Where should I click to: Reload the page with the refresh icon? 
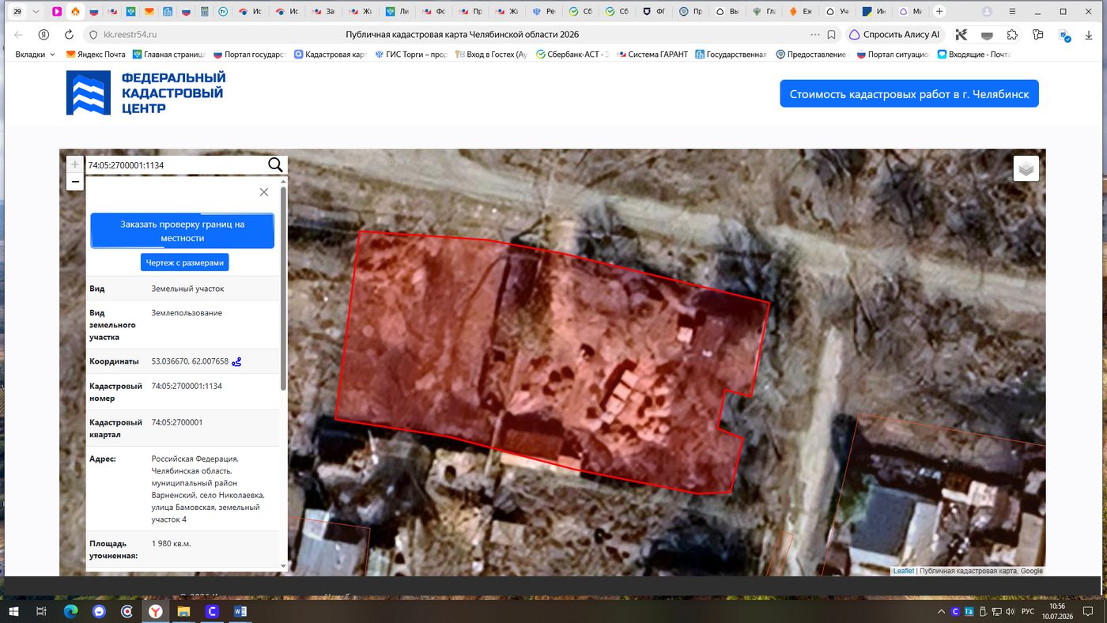[x=69, y=35]
